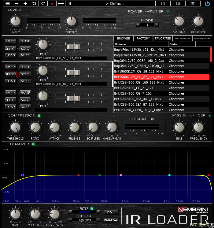This screenshot has width=214, height=228.
Task: Click the compressor THRESHOLD knob
Action: tap(15, 127)
